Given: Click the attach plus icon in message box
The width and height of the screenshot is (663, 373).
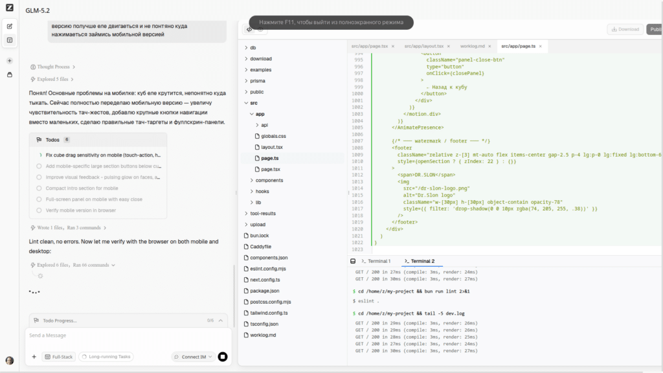Looking at the screenshot, I should (x=34, y=357).
